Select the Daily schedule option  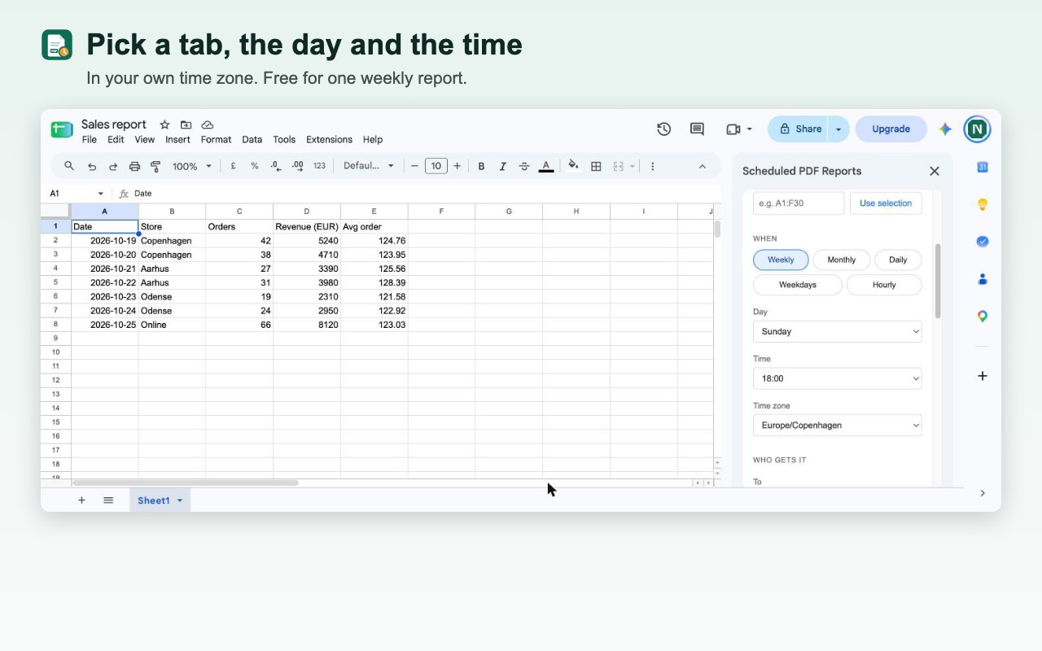[898, 260]
